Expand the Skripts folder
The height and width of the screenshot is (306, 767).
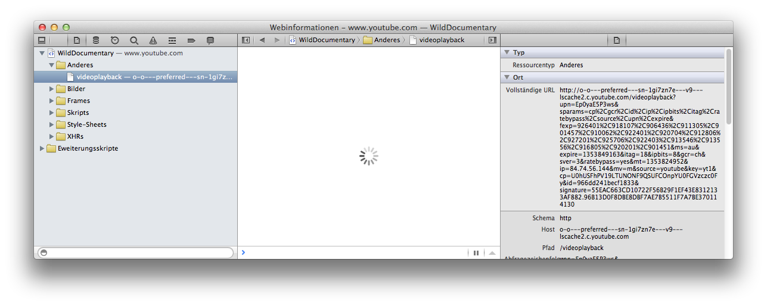click(51, 113)
